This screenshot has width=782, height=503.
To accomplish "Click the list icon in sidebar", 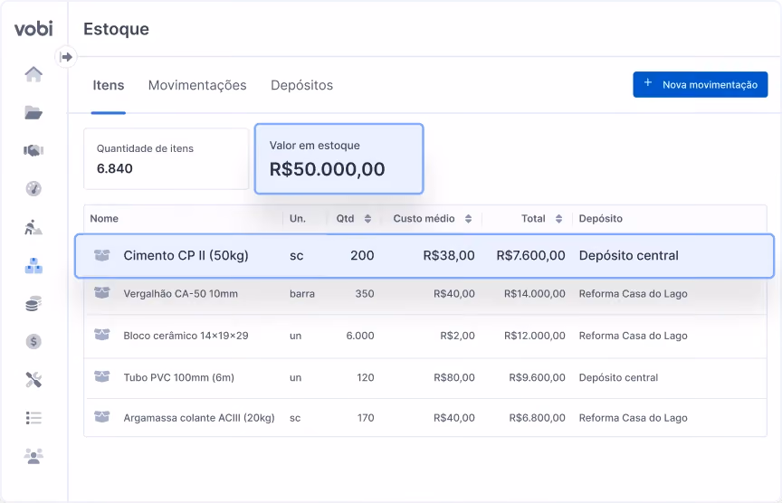I will tap(33, 418).
